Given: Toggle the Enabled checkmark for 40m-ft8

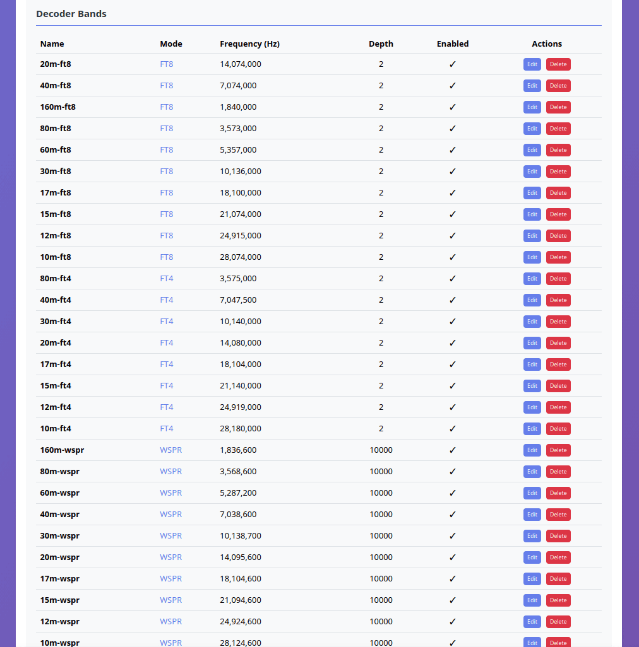Looking at the screenshot, I should coord(452,85).
